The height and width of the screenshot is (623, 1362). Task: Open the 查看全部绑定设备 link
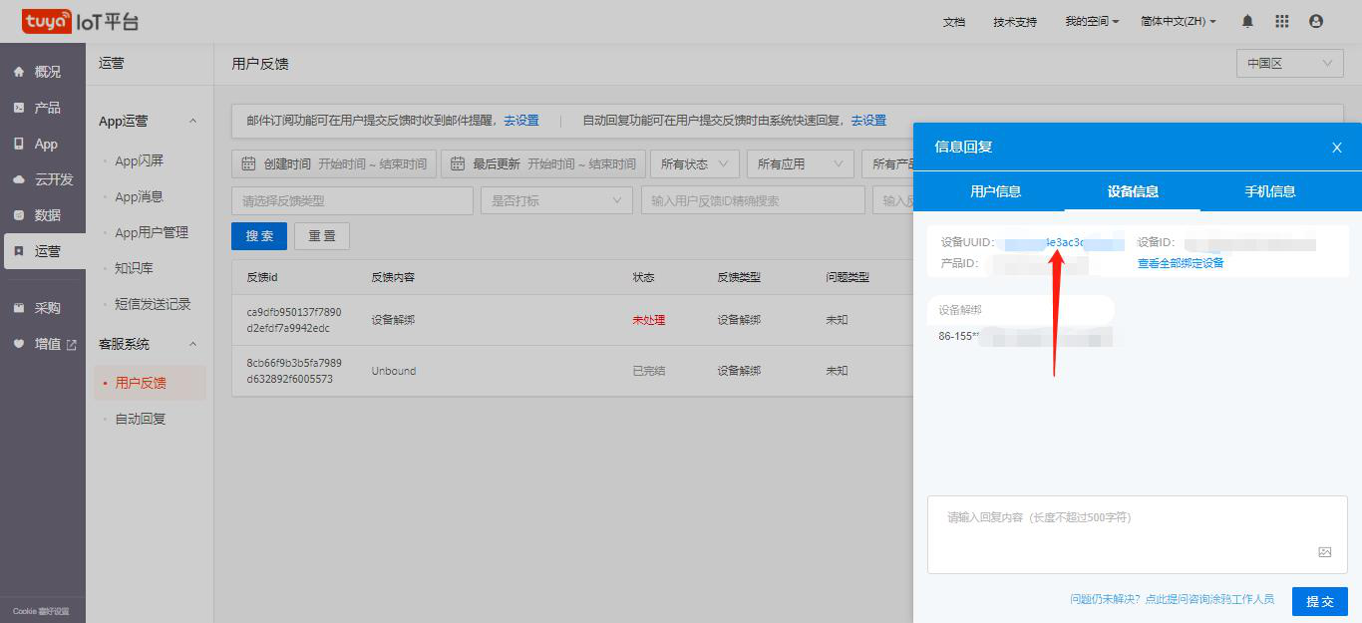pos(1181,262)
